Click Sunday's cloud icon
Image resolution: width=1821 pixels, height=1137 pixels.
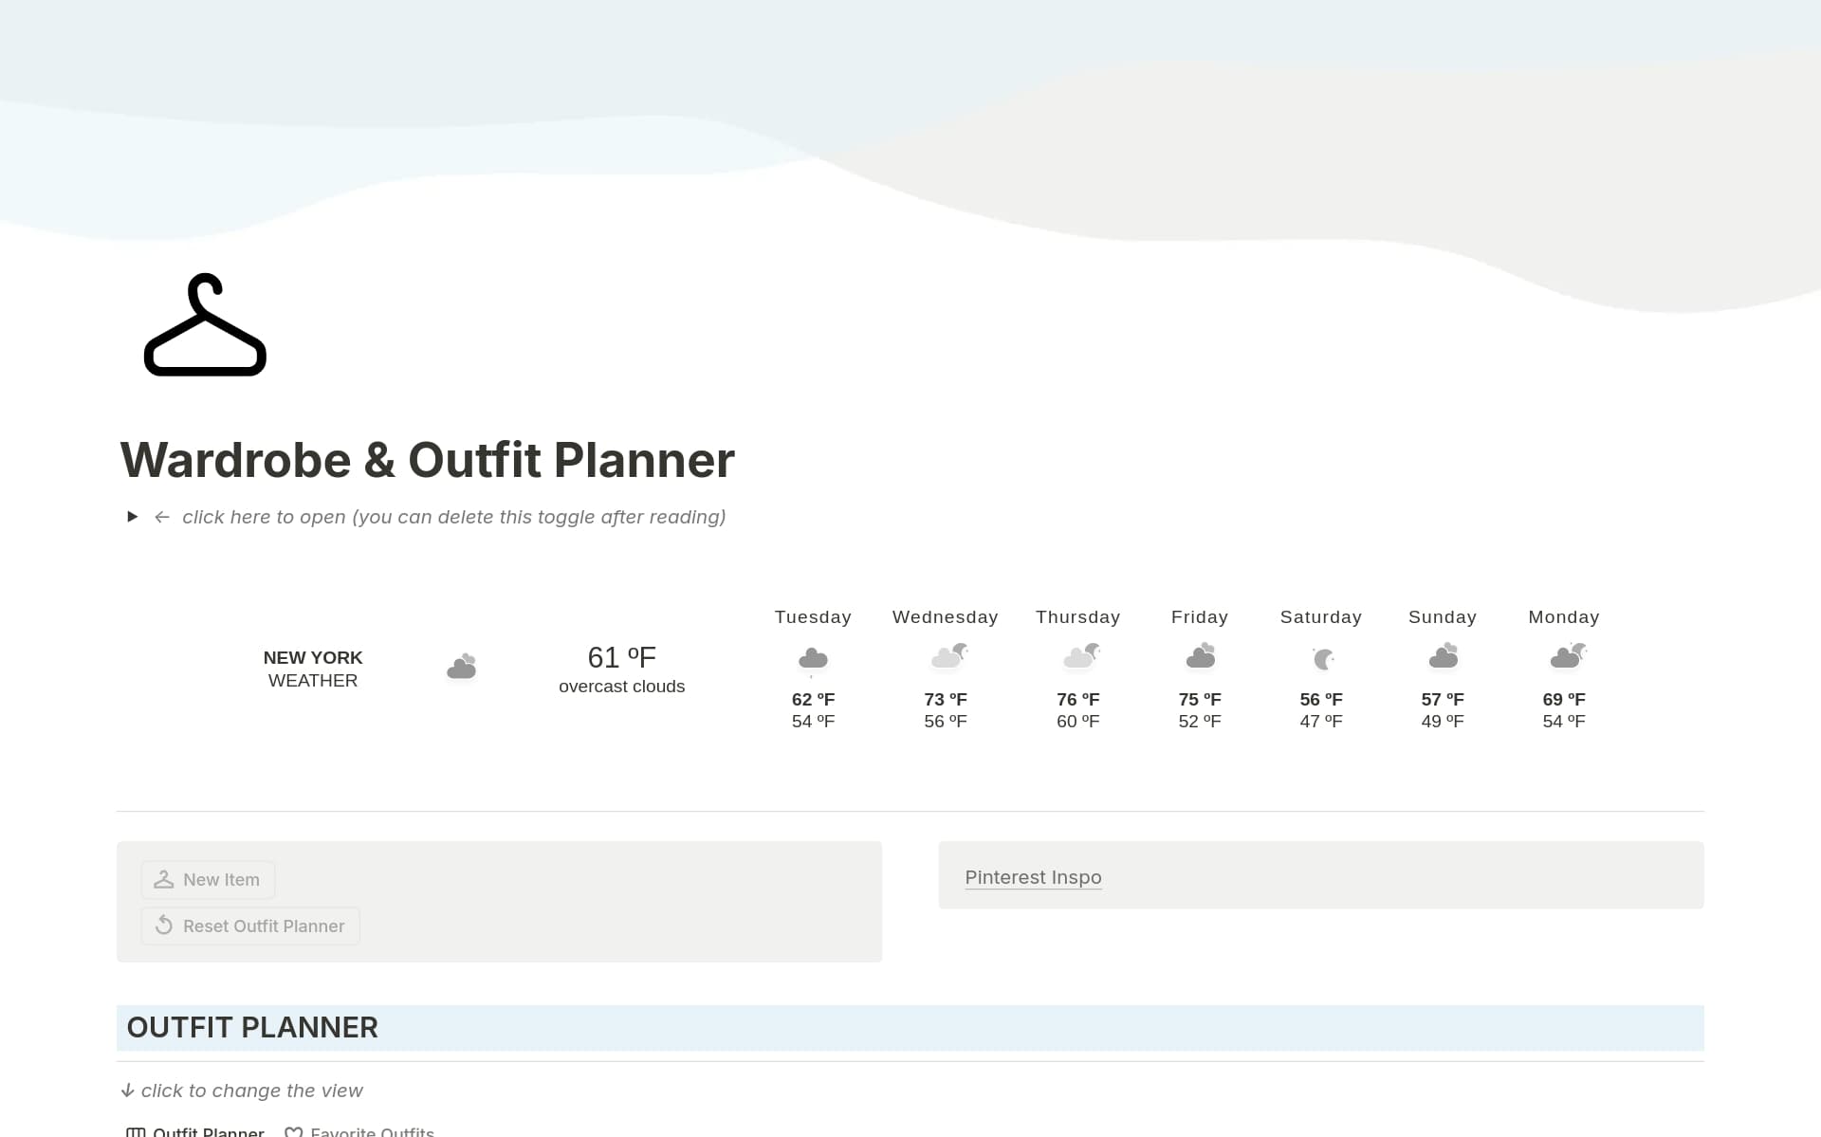point(1444,655)
